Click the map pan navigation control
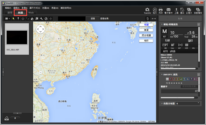Viewport: 206px width, 125px height. 40,29
